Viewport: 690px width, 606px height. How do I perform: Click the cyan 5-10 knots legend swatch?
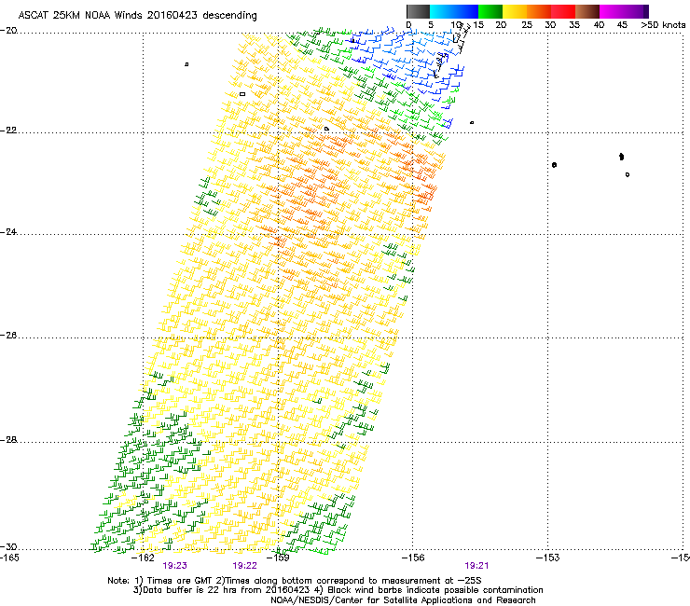[x=441, y=11]
